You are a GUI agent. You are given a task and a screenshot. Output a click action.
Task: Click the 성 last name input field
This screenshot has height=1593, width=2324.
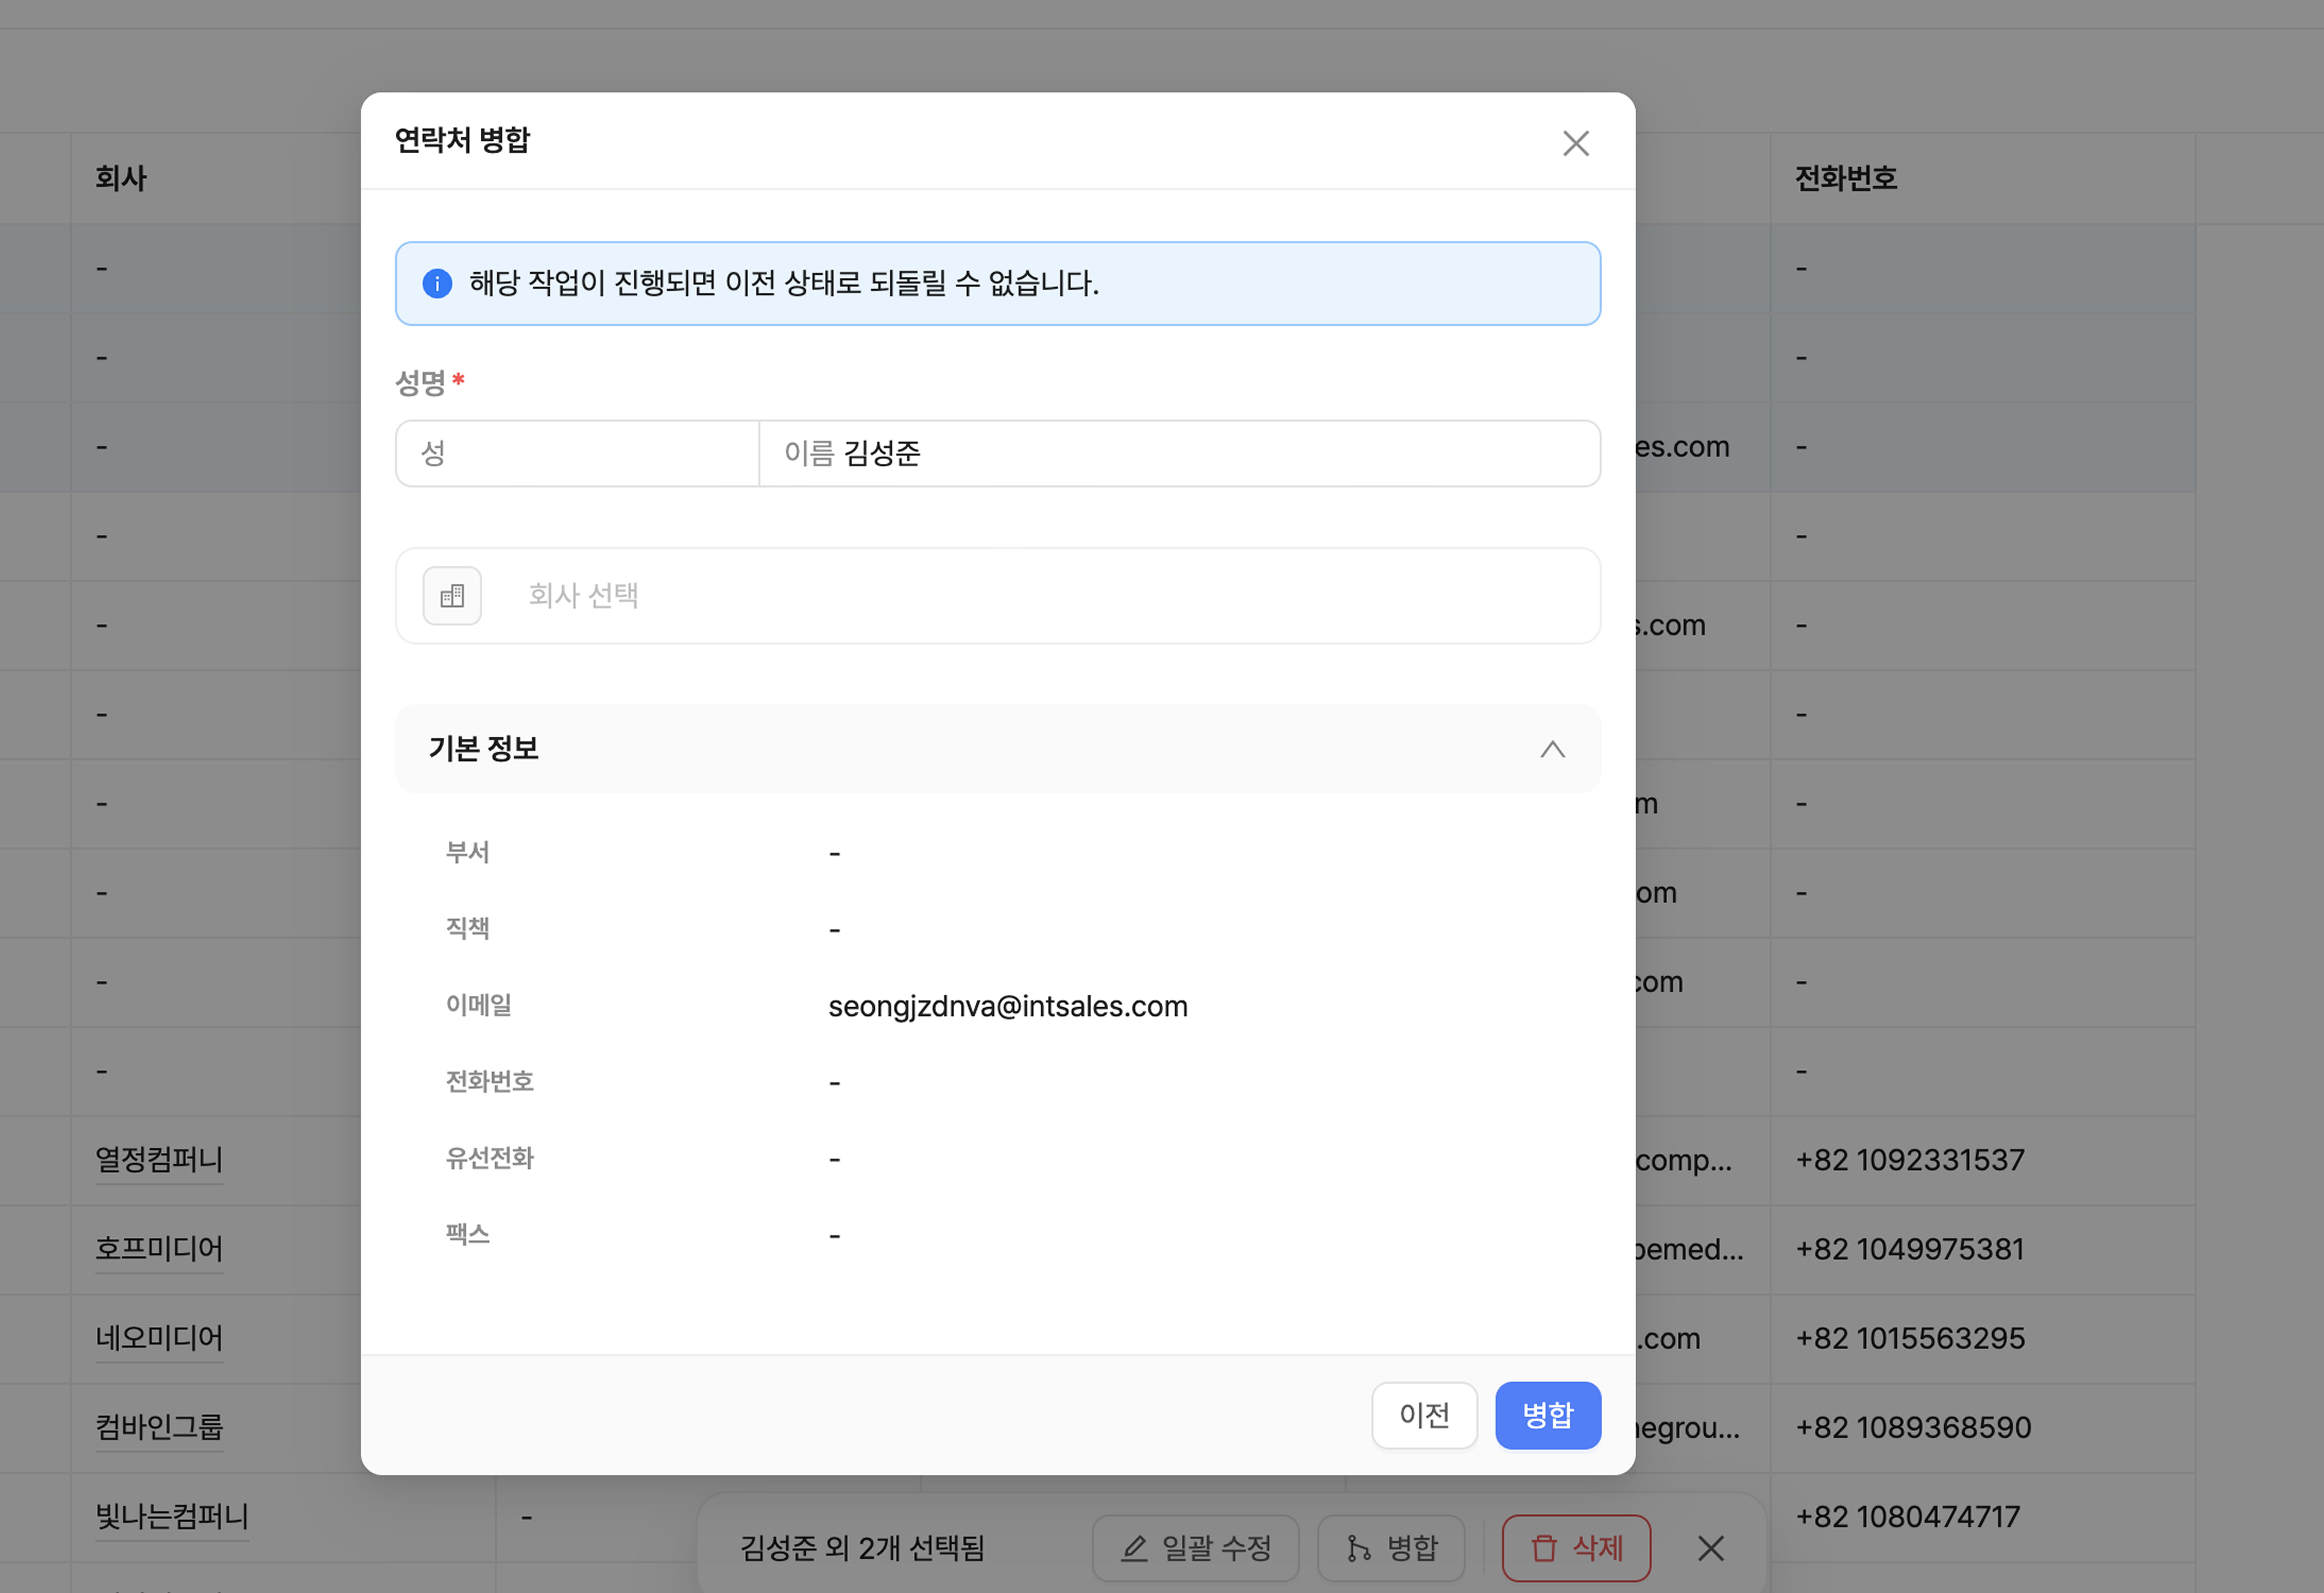[578, 454]
